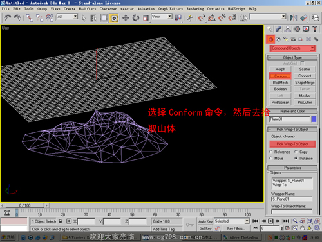Select the Move radio button

pyautogui.click(x=271, y=159)
